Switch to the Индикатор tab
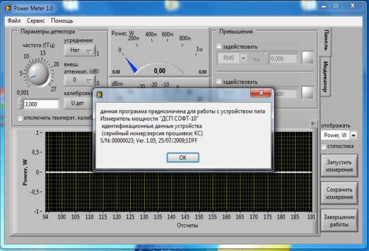Viewport: 369px width, 251px height. (x=325, y=75)
